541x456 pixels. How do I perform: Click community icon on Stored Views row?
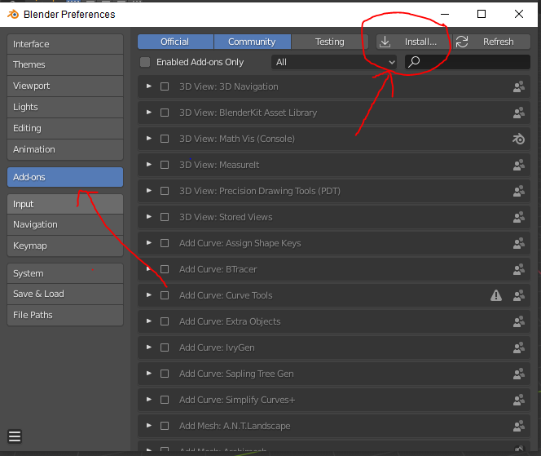(518, 217)
